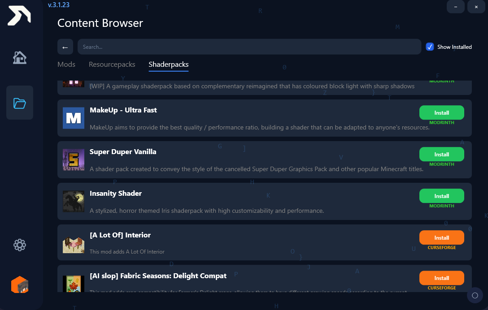Image resolution: width=488 pixels, height=310 pixels.
Task: Select the Shaderpacks tab
Action: click(x=168, y=65)
